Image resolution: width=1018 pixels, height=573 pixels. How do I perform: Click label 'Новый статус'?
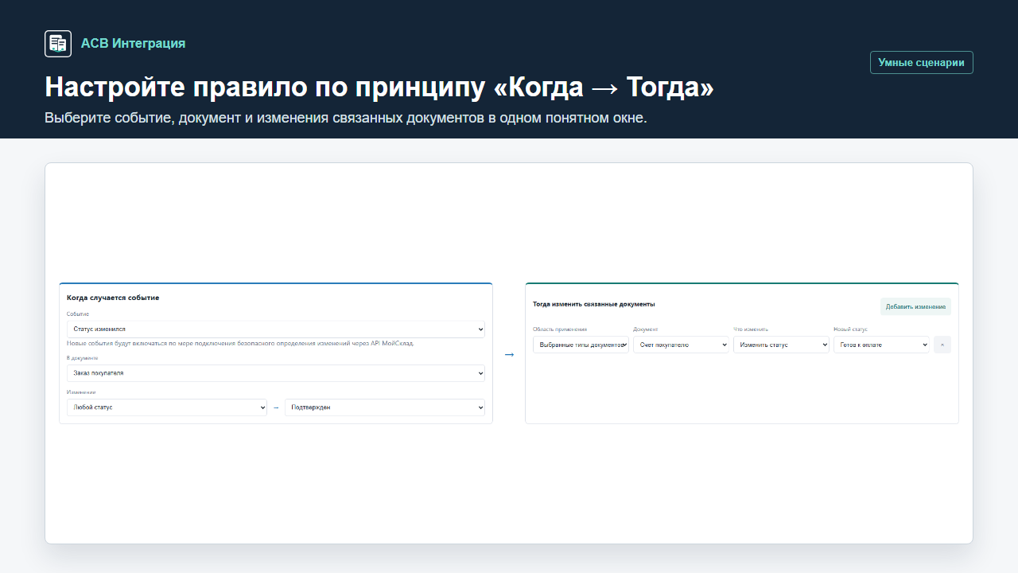[x=850, y=329]
